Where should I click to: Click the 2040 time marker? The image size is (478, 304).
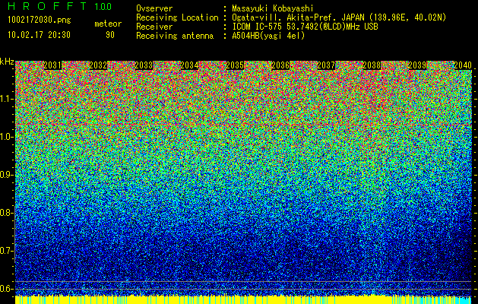click(x=463, y=65)
